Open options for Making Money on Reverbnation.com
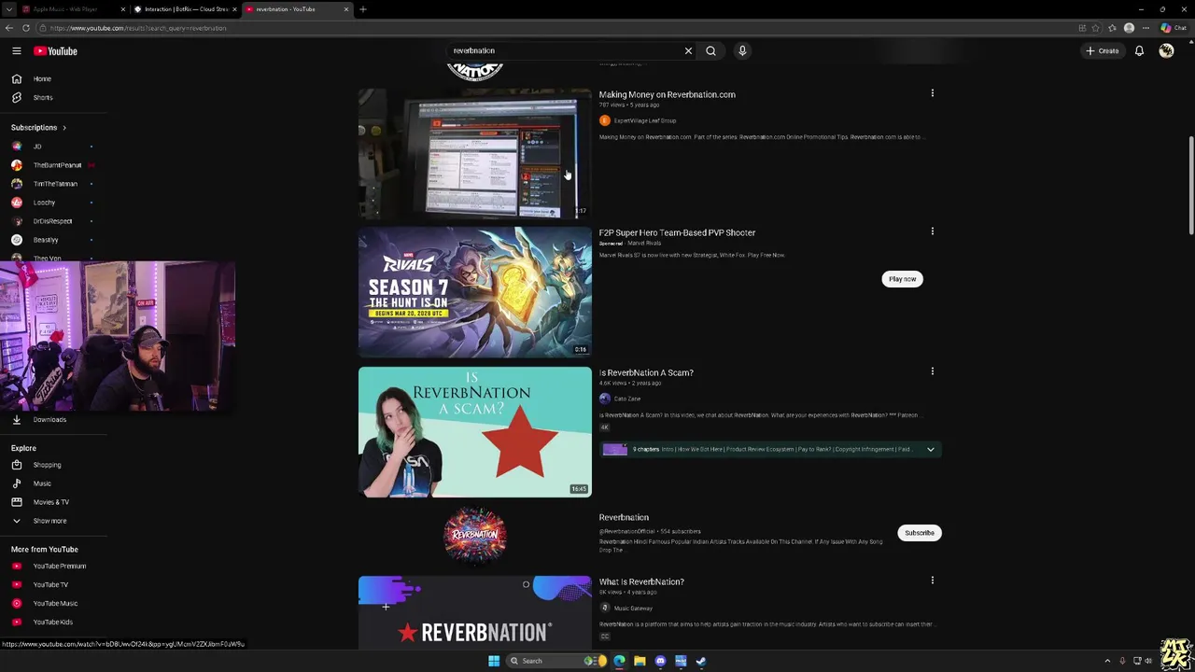 [x=932, y=93]
